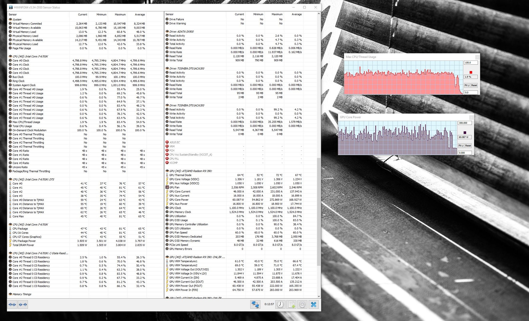Click the chip icon for the System section
Viewport: 529px width, 321px height.
(x=10, y=19)
